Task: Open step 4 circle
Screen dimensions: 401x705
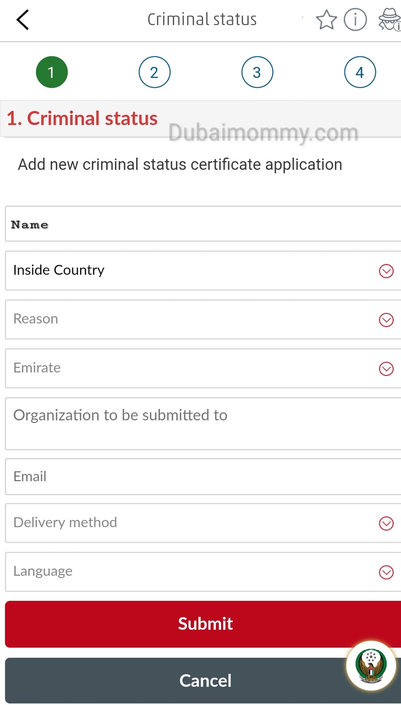Action: point(360,72)
